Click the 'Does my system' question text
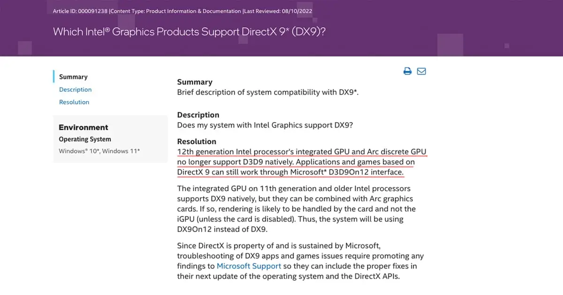The width and height of the screenshot is (563, 295). [266, 125]
